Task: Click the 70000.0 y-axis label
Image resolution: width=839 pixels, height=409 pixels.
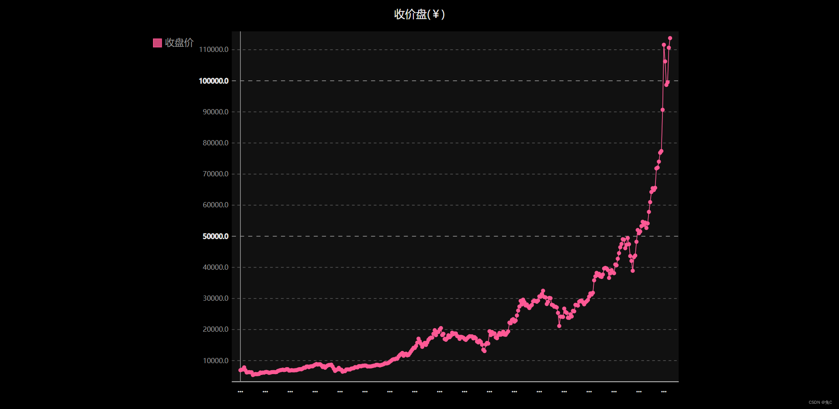Action: (215, 174)
